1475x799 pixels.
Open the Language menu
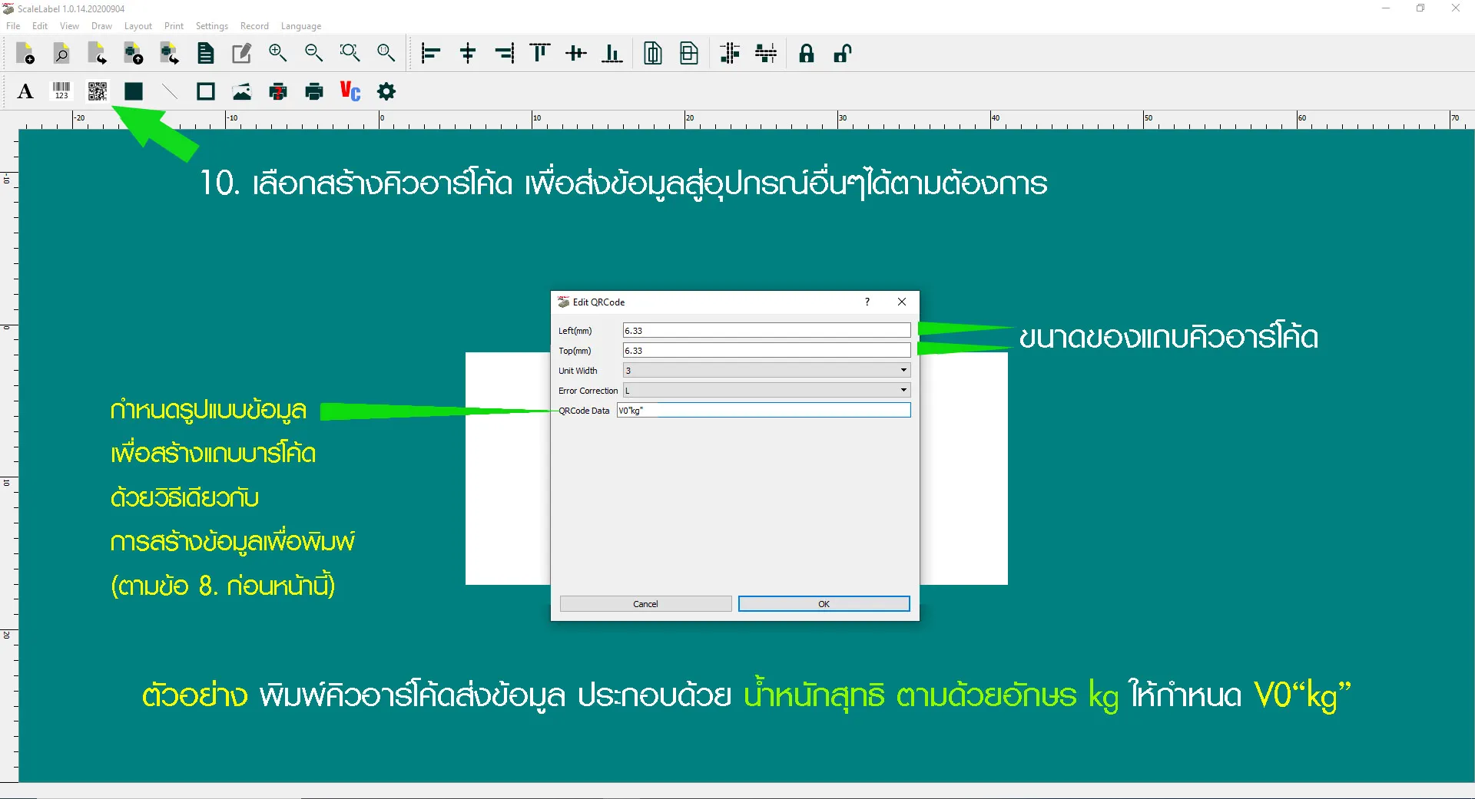pyautogui.click(x=300, y=26)
